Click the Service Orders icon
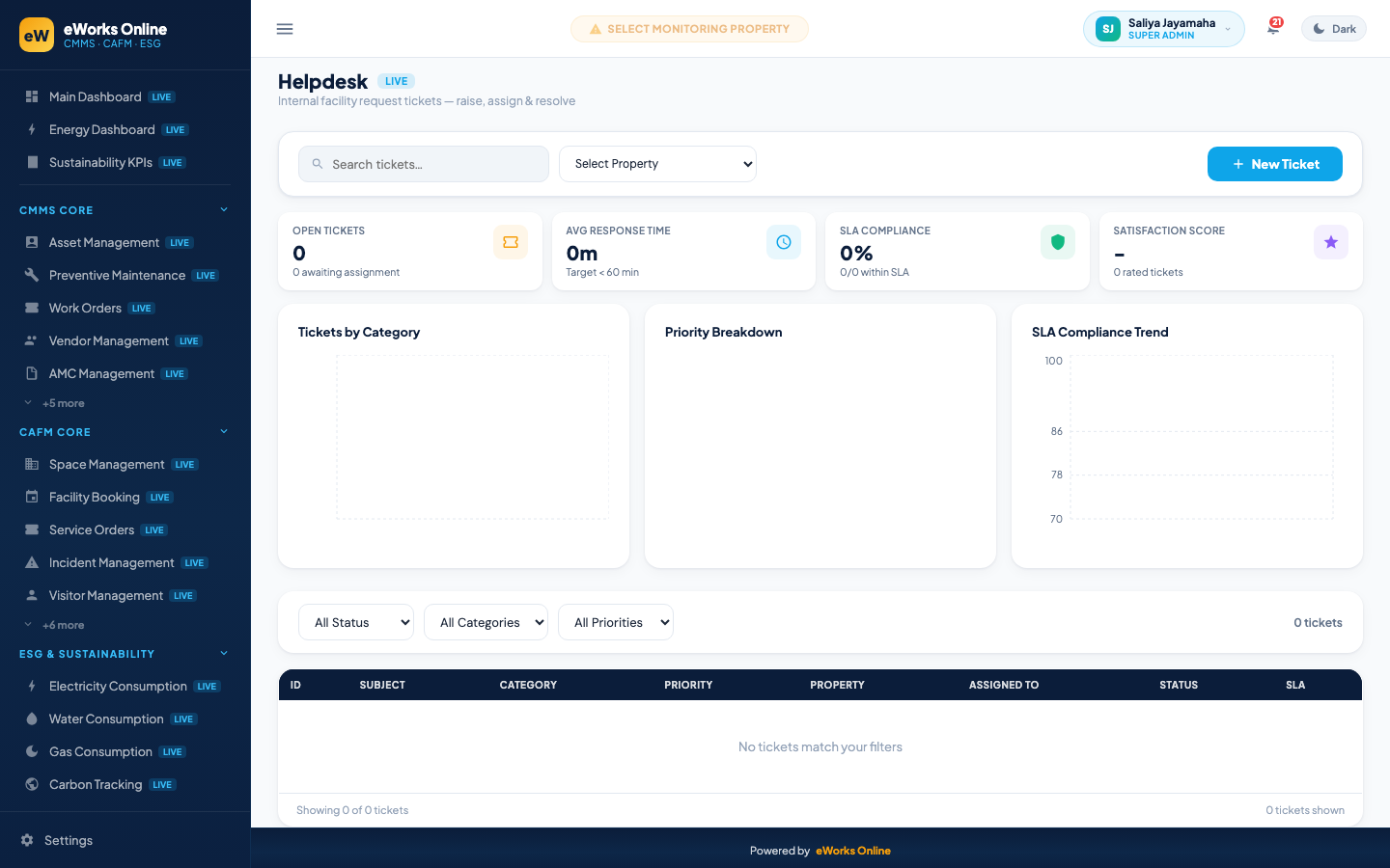1390x868 pixels. [32, 529]
